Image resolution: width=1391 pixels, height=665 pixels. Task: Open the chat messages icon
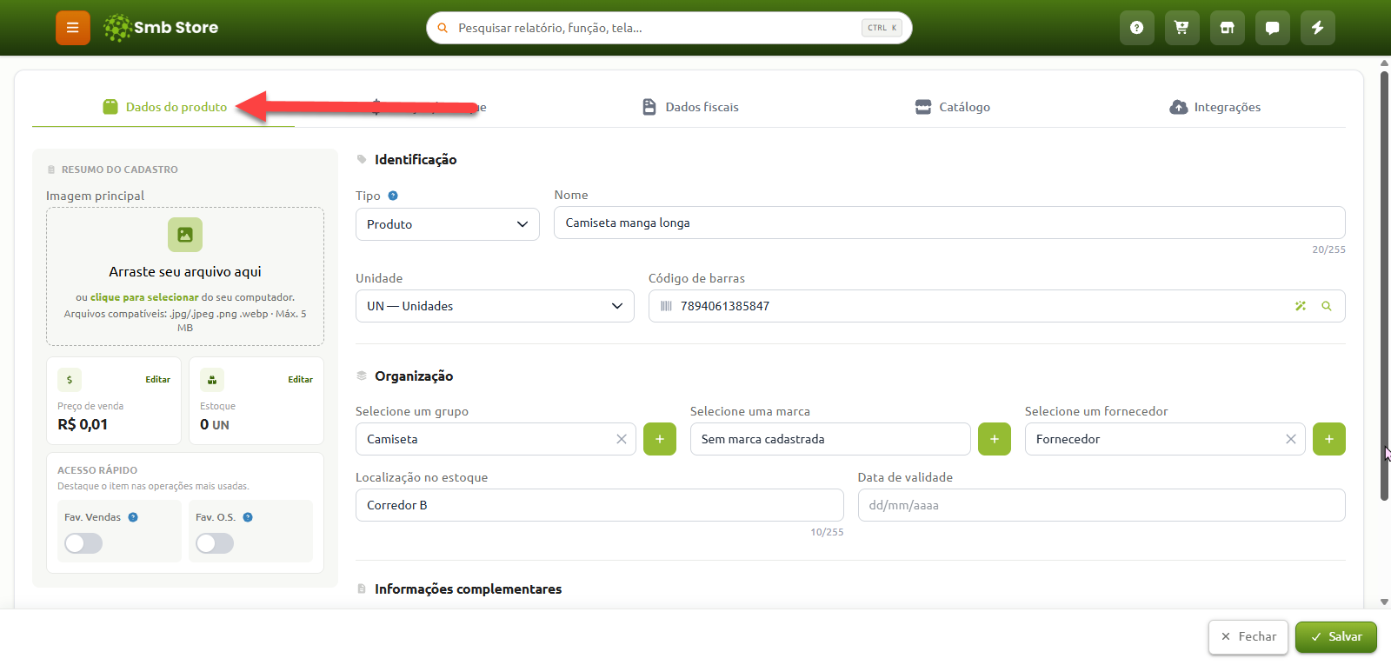click(x=1273, y=28)
